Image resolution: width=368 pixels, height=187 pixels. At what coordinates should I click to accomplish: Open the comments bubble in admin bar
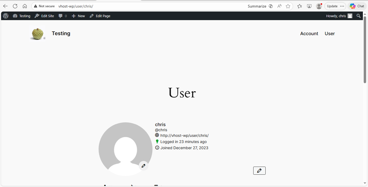tap(62, 16)
